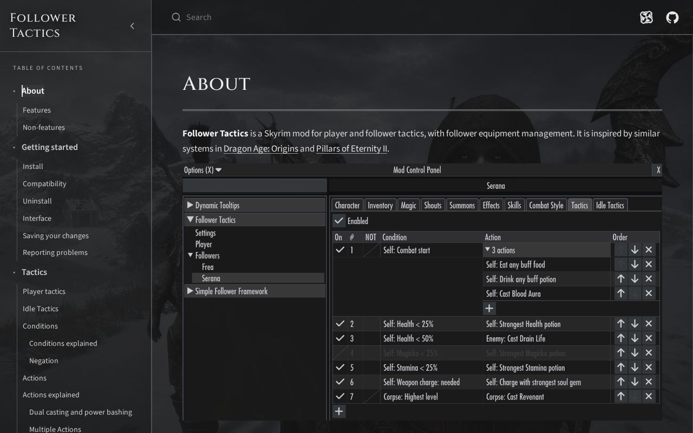Expand Simple Follower Framework node
693x433 pixels.
point(190,291)
